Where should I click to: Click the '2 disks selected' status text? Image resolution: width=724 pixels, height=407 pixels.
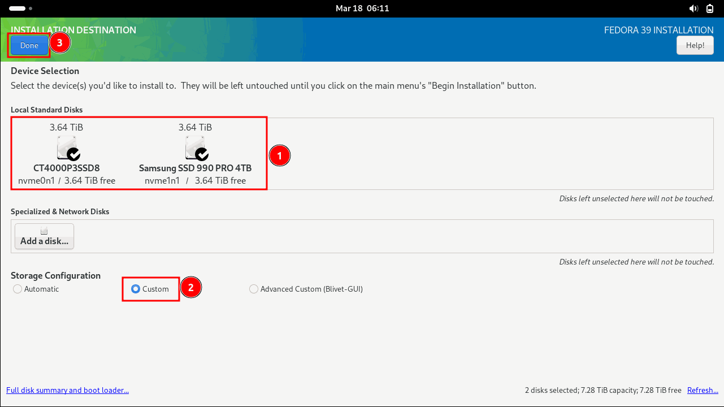click(x=602, y=390)
